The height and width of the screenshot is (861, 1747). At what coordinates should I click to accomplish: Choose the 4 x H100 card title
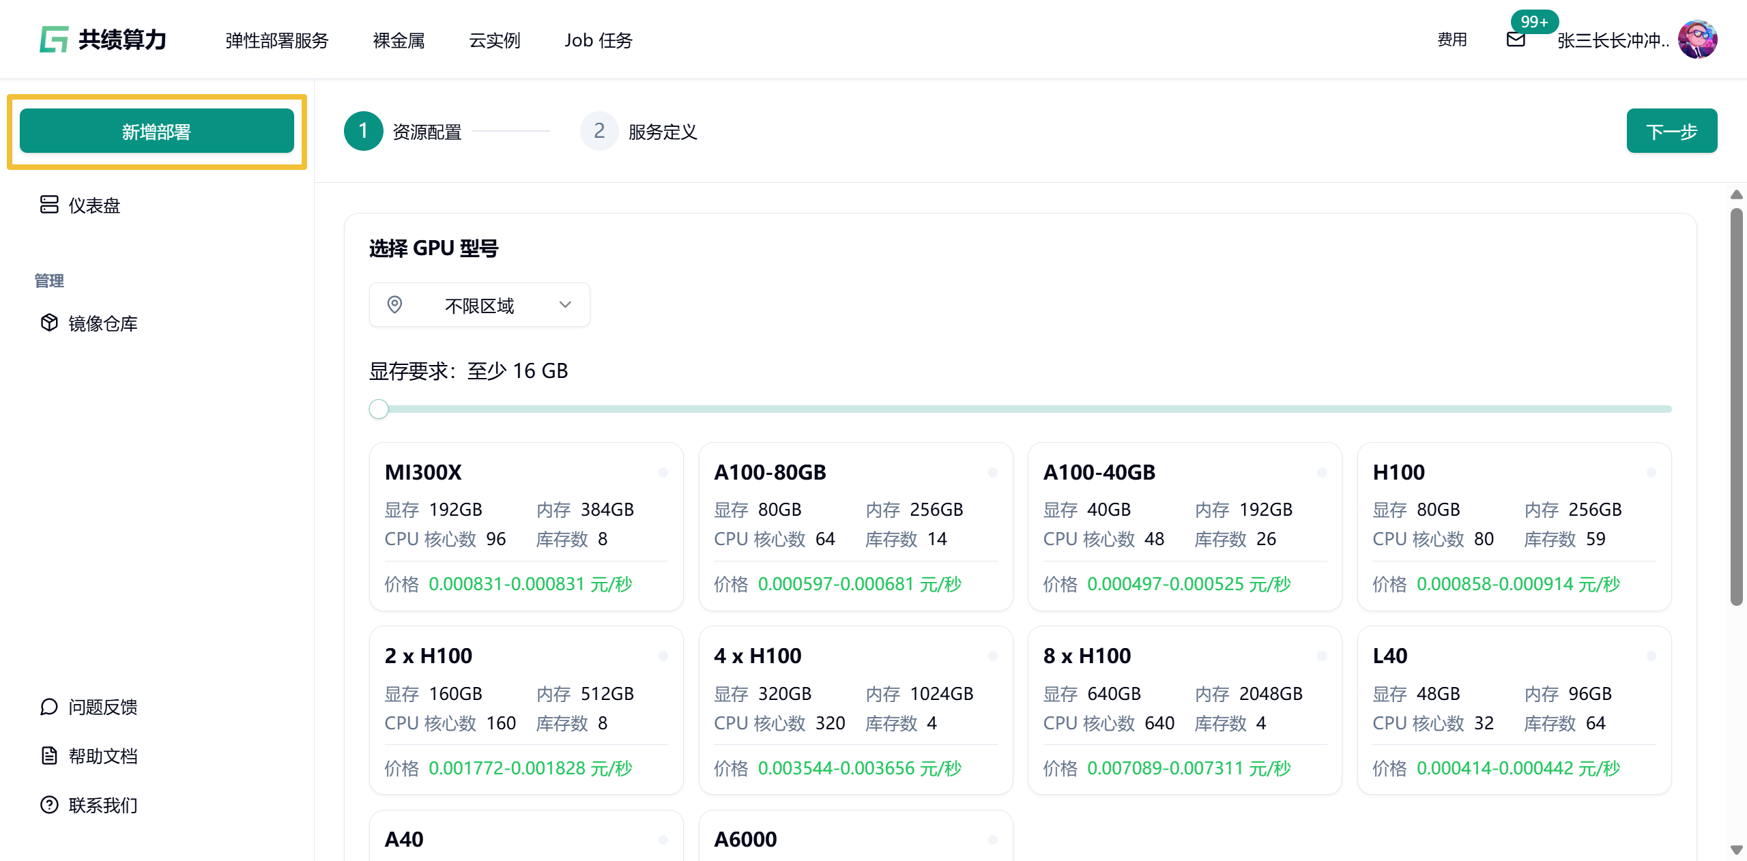757,656
